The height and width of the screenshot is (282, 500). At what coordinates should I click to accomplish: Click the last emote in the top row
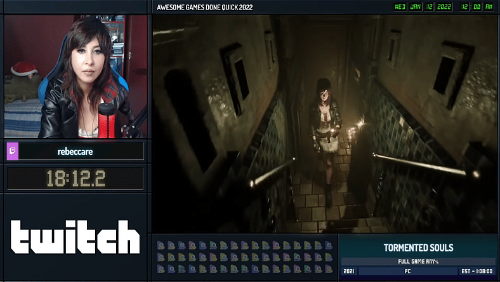point(329,245)
